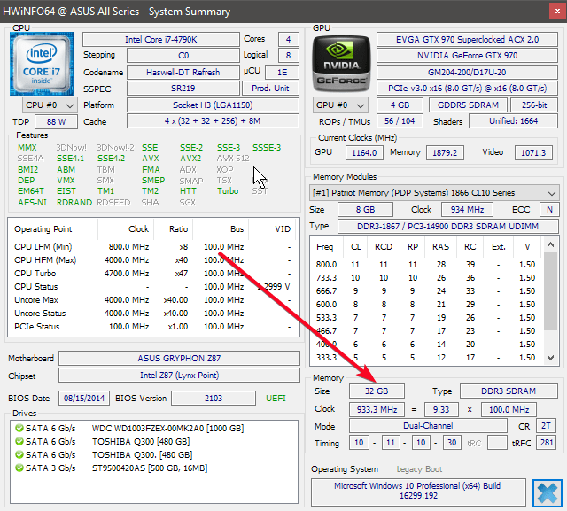Click the NVIDIA GeForce logo

(340, 63)
